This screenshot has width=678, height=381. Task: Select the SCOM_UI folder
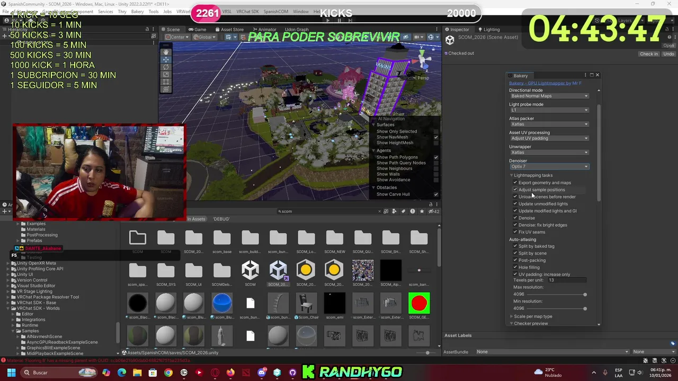tap(193, 273)
